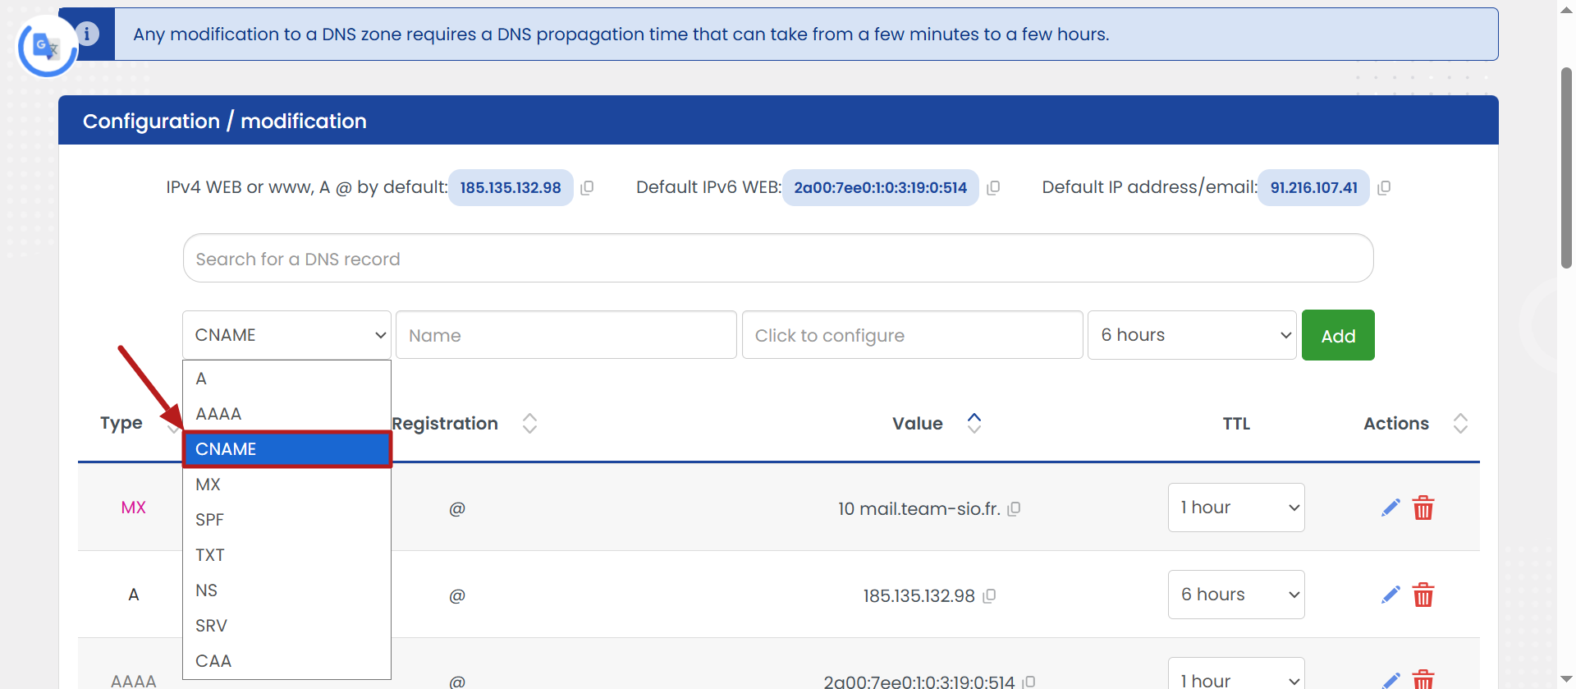Viewport: 1576px width, 689px height.
Task: Edit the A record 185.135.132.98
Action: point(1390,595)
